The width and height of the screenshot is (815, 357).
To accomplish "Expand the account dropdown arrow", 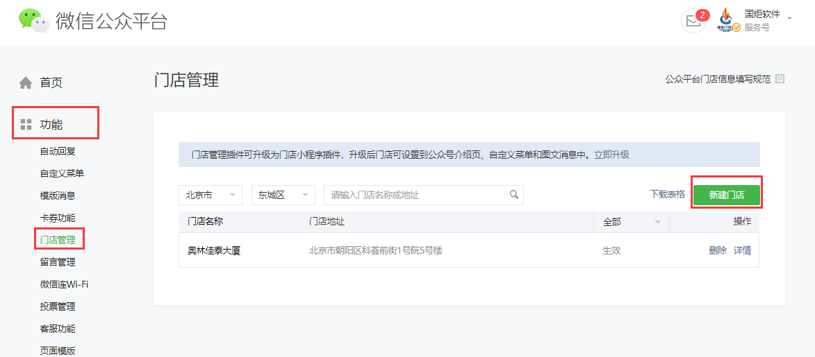I will tap(789, 19).
